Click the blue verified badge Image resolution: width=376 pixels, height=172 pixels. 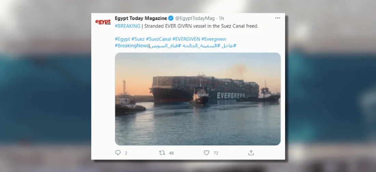171,18
